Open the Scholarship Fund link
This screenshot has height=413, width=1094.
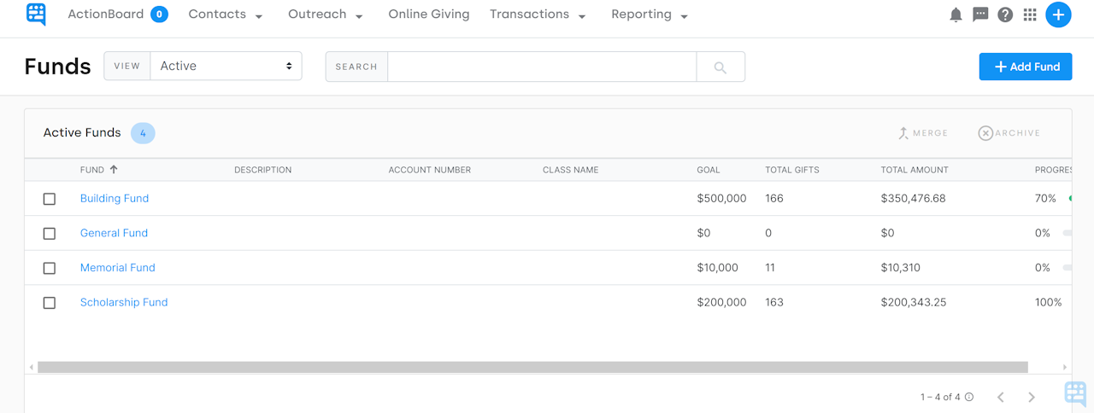point(124,303)
